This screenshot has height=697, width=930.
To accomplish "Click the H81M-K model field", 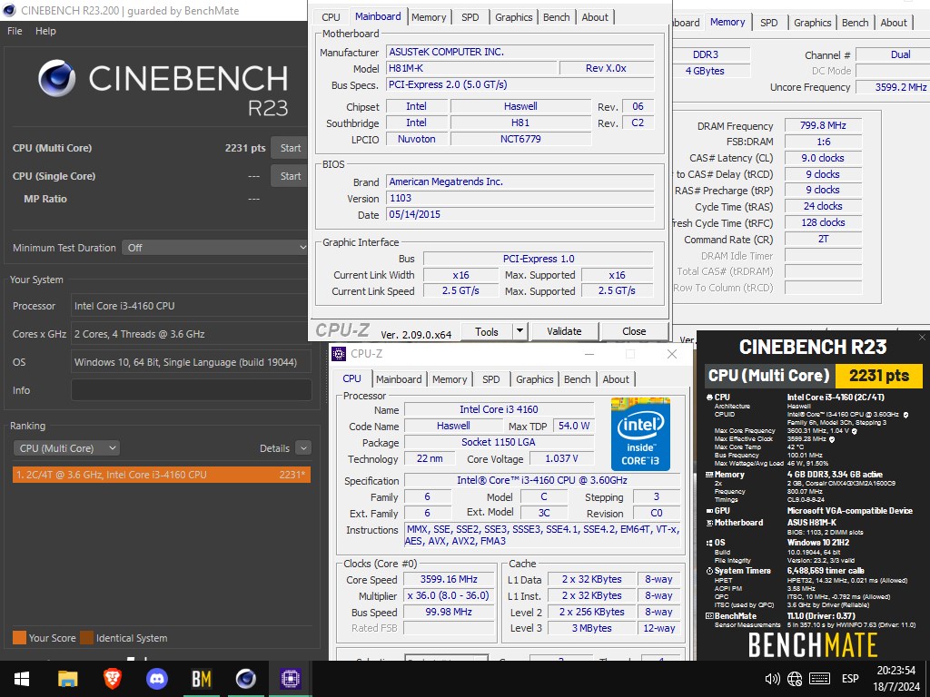I will (x=471, y=68).
